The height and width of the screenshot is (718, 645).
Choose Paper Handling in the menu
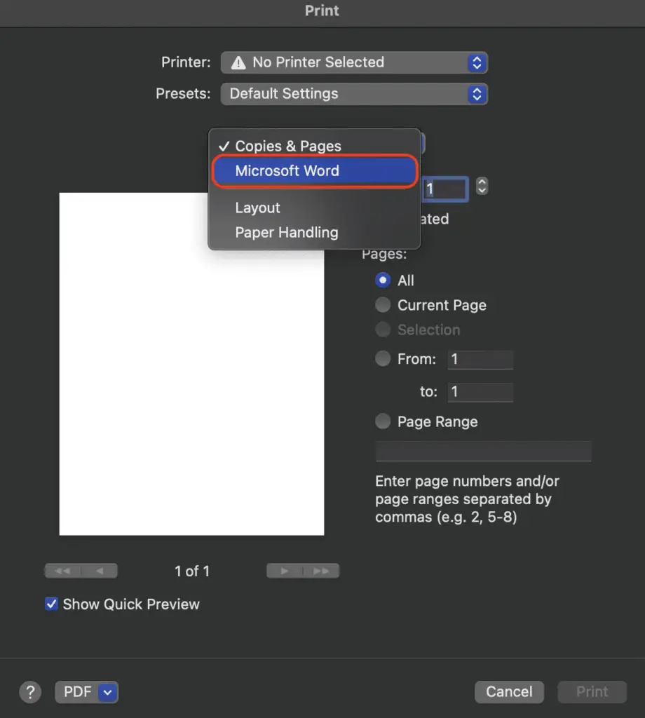(314, 233)
